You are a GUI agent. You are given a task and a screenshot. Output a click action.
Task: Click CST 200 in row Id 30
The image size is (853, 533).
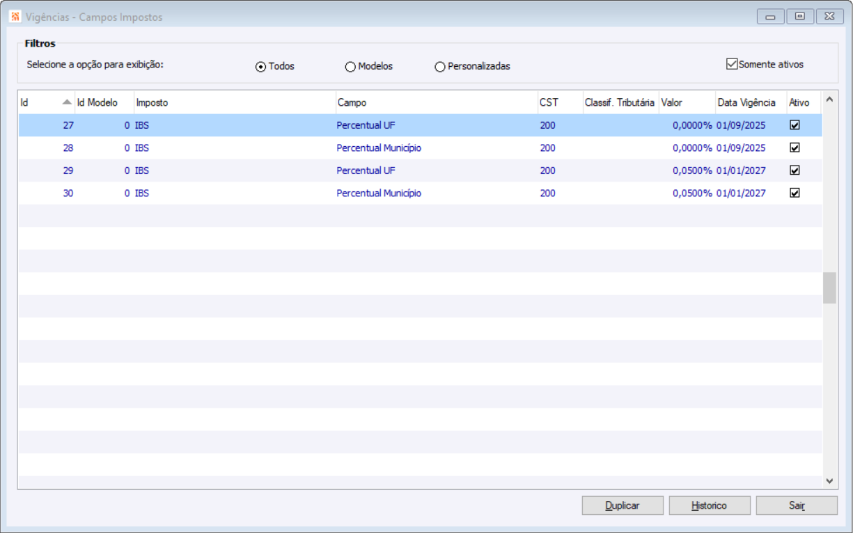coord(547,193)
